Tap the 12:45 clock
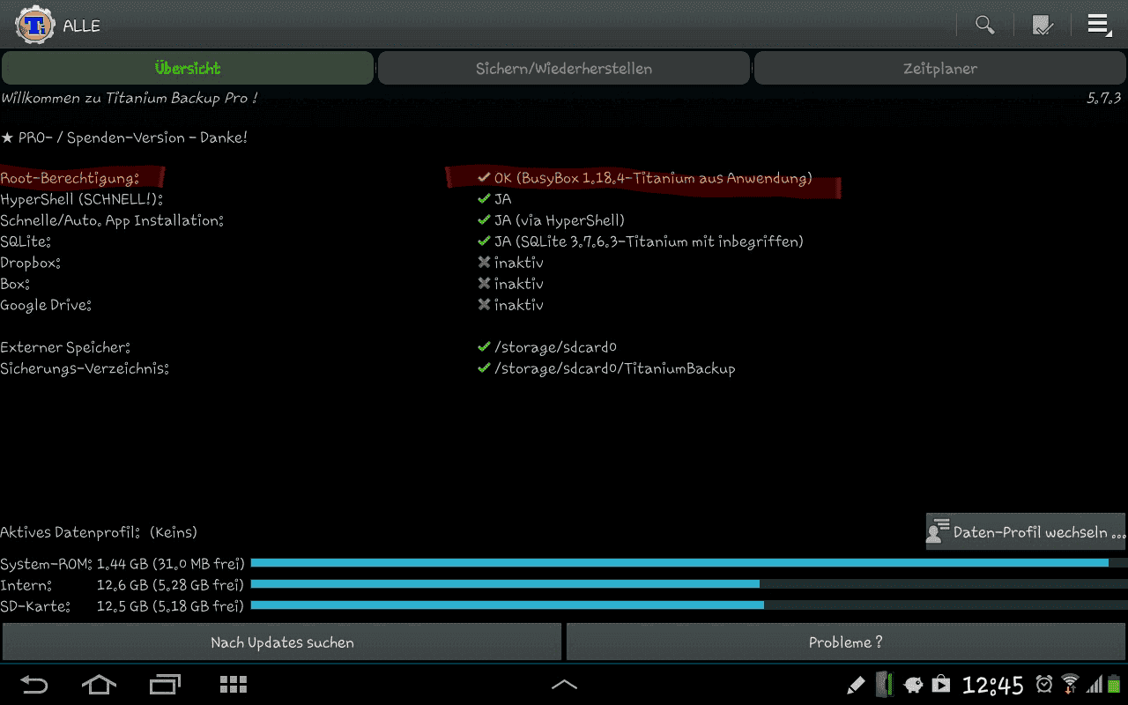 click(x=993, y=685)
